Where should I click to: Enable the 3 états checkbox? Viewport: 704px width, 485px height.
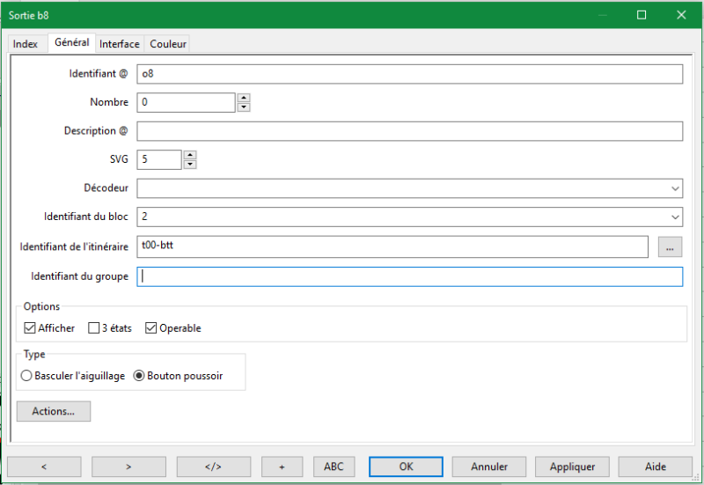pos(94,328)
